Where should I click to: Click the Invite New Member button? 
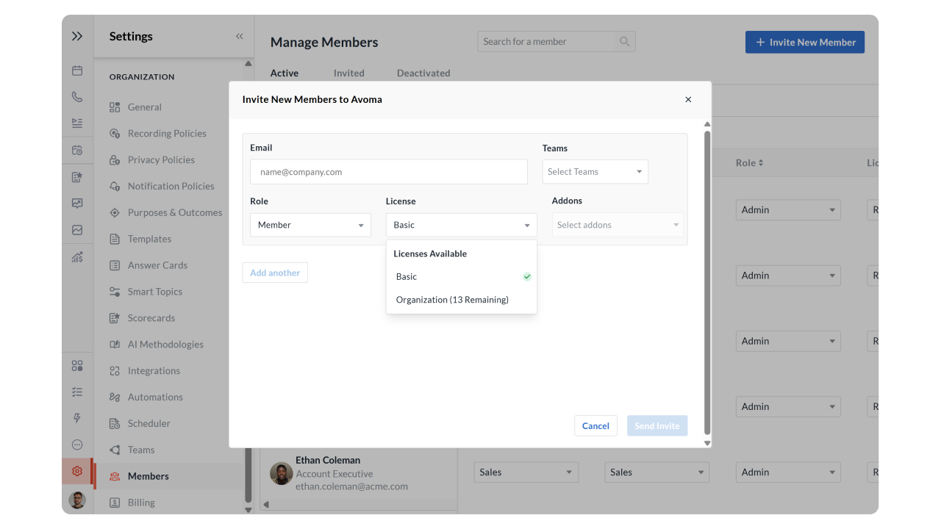[x=805, y=42]
